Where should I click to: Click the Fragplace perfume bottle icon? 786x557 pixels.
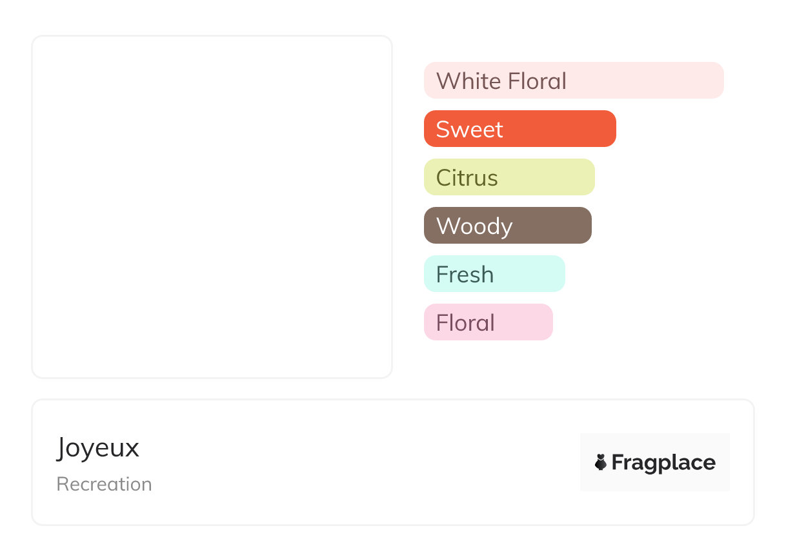[601, 462]
